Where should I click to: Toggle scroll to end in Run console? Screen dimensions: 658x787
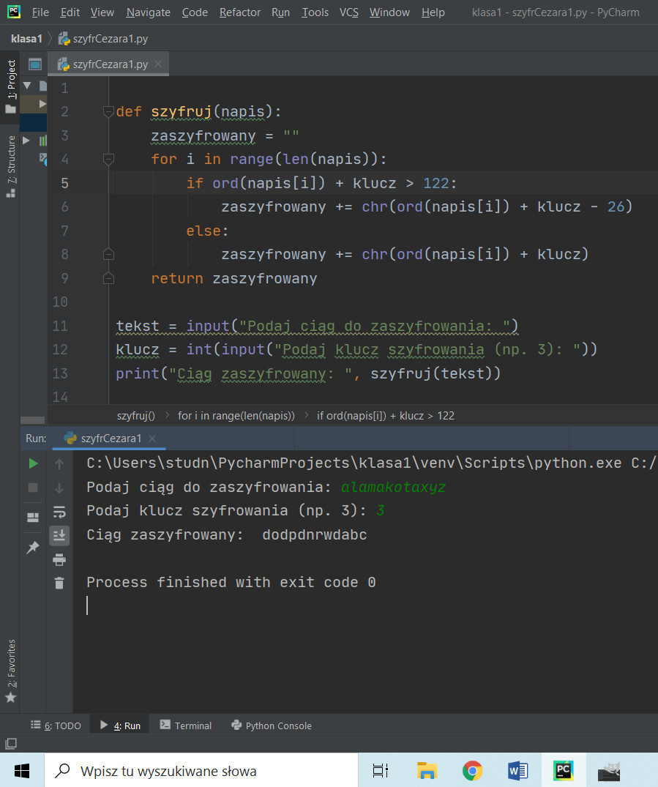59,536
